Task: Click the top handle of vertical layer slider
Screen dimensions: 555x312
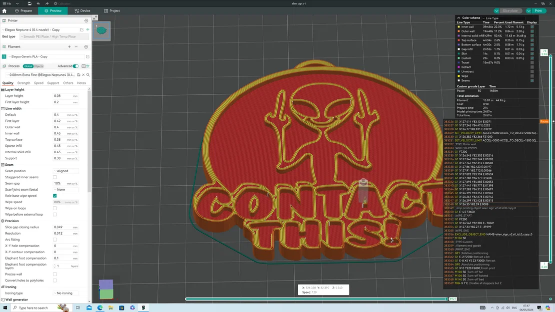Action: point(551,55)
